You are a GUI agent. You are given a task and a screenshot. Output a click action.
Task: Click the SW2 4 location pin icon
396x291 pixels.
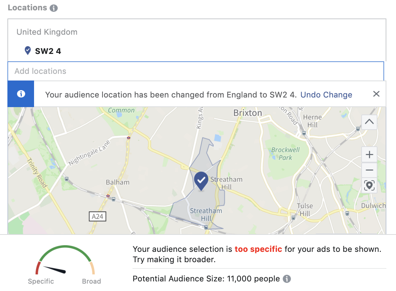click(27, 51)
